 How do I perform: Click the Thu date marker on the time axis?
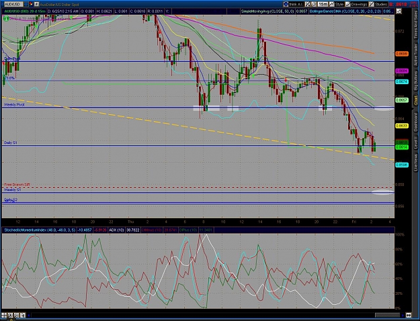[130, 221]
